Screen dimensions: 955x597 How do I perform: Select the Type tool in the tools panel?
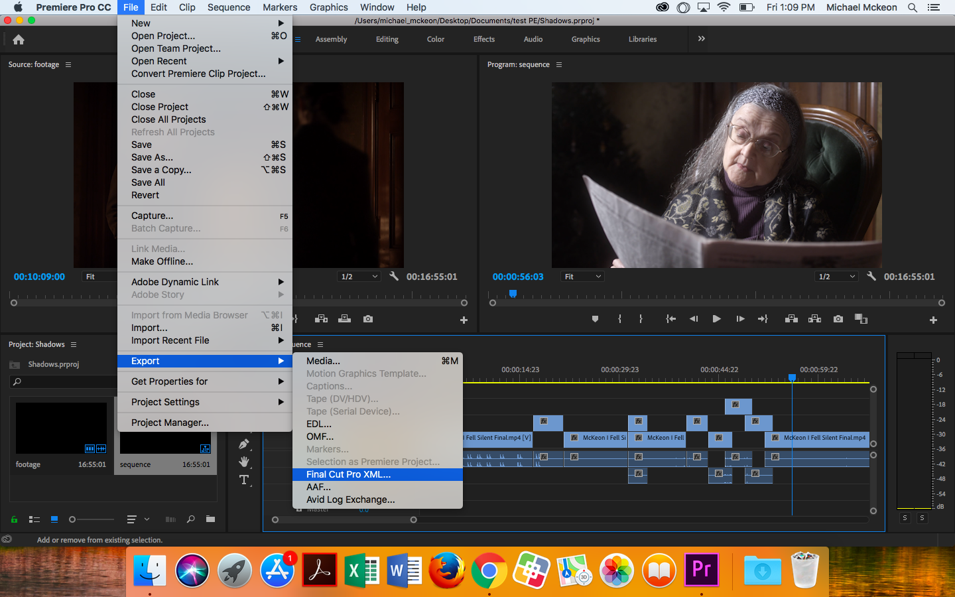[x=244, y=480]
